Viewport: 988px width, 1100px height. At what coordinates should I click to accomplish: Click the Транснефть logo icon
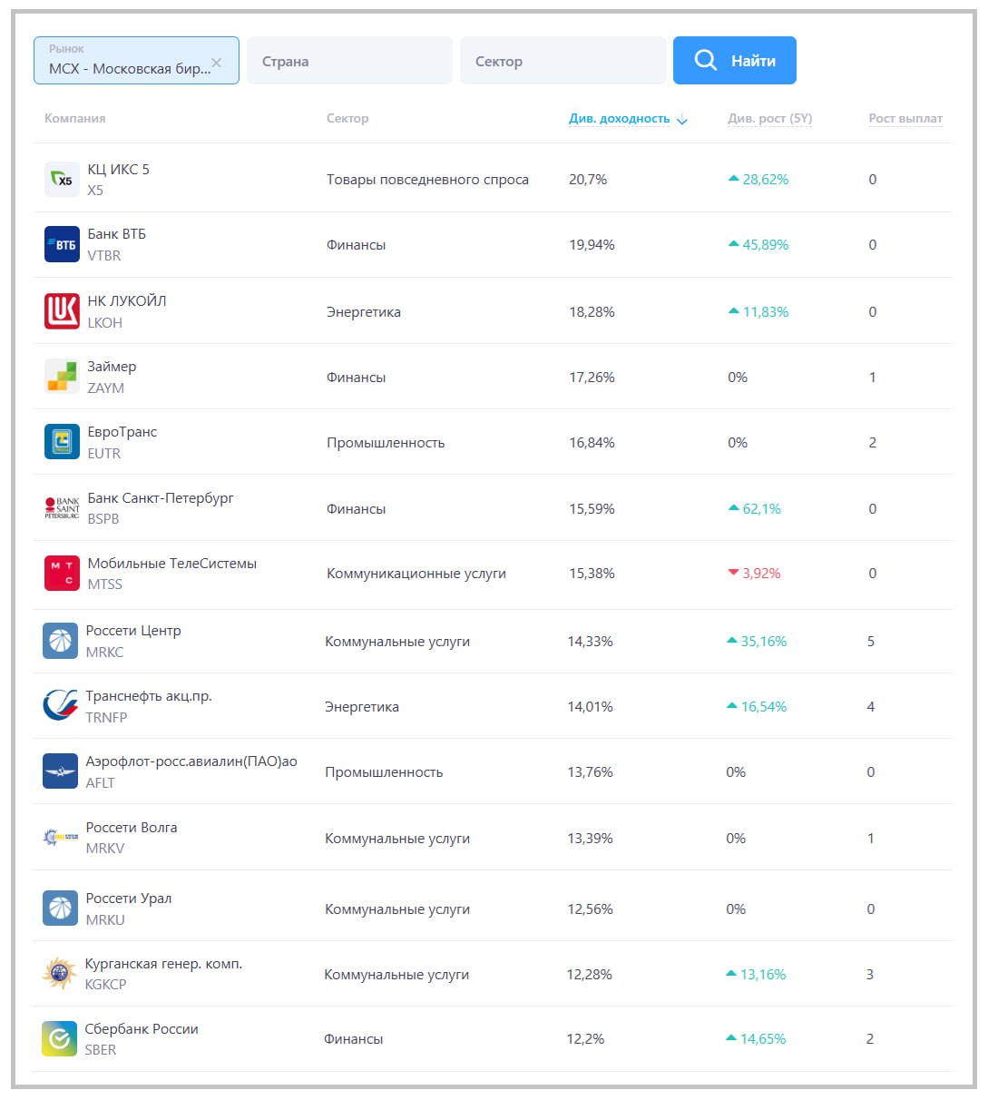coord(60,706)
